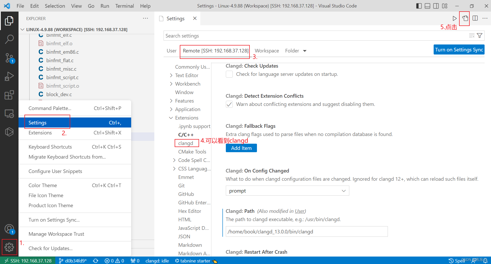Click the Clear Settings Search icon

(x=472, y=36)
